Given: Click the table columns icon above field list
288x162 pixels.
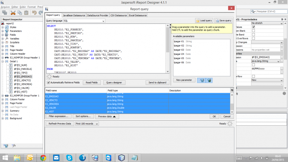Looking at the screenshot, I should coord(232,90).
